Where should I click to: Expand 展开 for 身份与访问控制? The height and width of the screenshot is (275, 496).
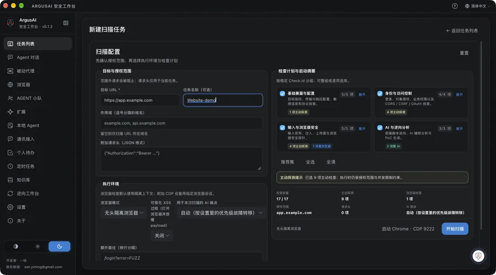pos(459,95)
